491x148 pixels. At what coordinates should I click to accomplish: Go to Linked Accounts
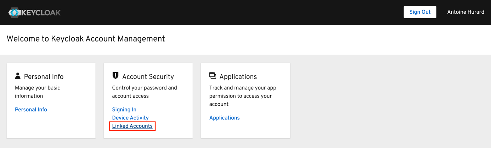tap(132, 126)
